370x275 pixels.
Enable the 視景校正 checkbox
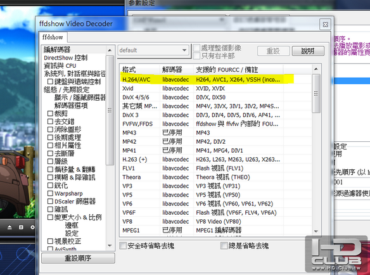[50, 241]
